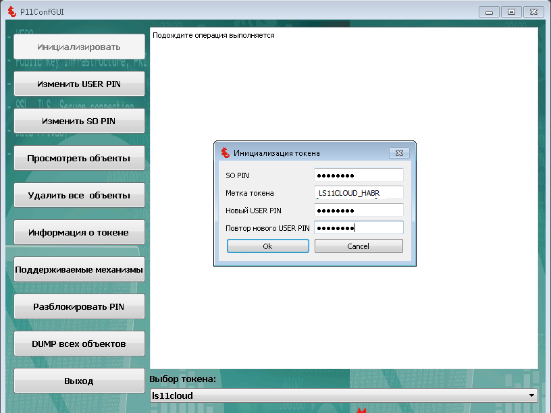The image size is (551, 413).
Task: Click the Выбор токена label
Action: [x=183, y=379]
